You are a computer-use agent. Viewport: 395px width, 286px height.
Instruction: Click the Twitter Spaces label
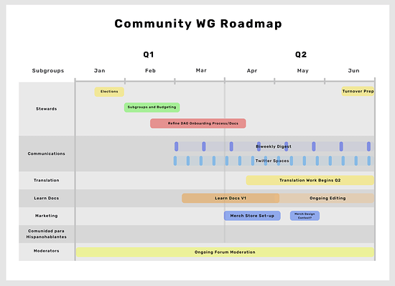[272, 161]
